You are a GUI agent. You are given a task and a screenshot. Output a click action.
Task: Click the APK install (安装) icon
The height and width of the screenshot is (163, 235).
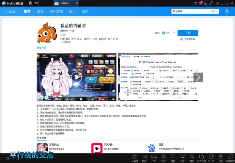tap(182, 158)
